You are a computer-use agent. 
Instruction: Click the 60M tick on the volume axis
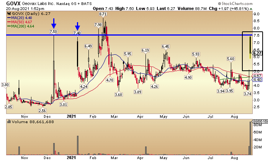258,132
